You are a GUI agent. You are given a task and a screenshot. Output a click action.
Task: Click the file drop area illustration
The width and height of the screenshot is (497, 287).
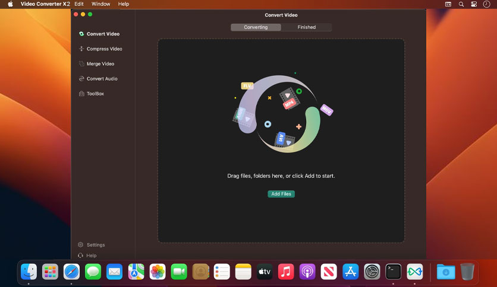(x=282, y=114)
